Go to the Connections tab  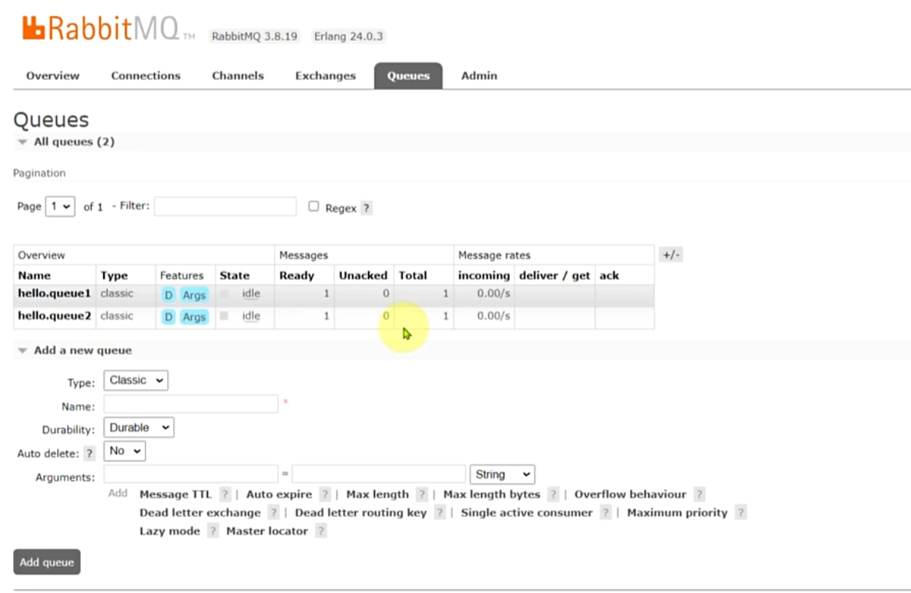[x=146, y=75]
